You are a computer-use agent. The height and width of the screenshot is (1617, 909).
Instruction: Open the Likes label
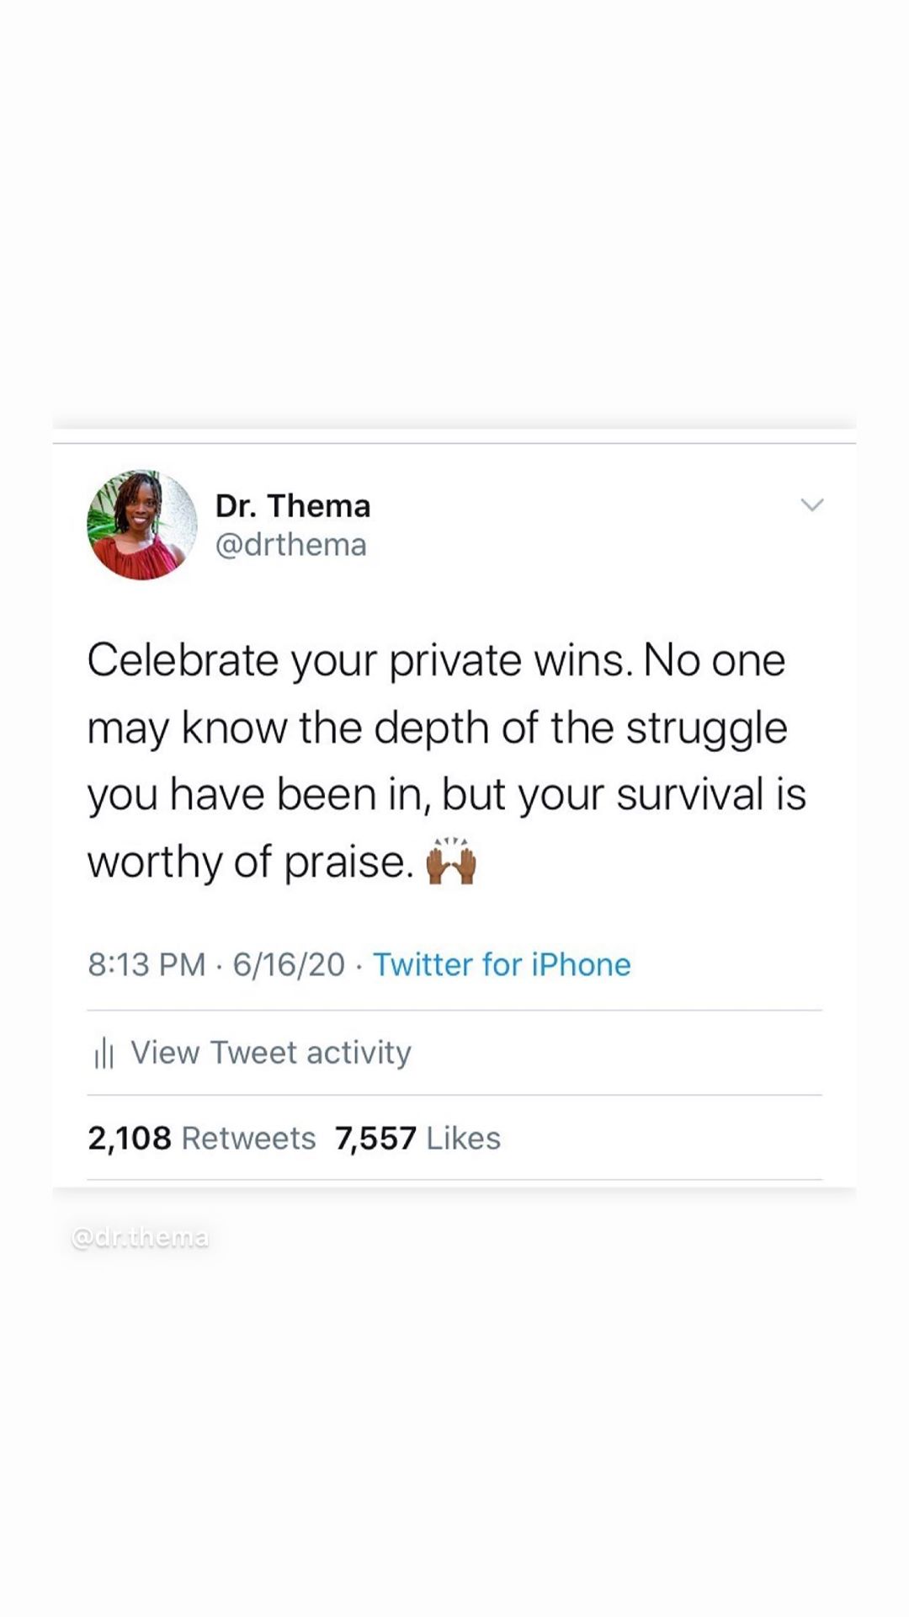click(463, 1138)
